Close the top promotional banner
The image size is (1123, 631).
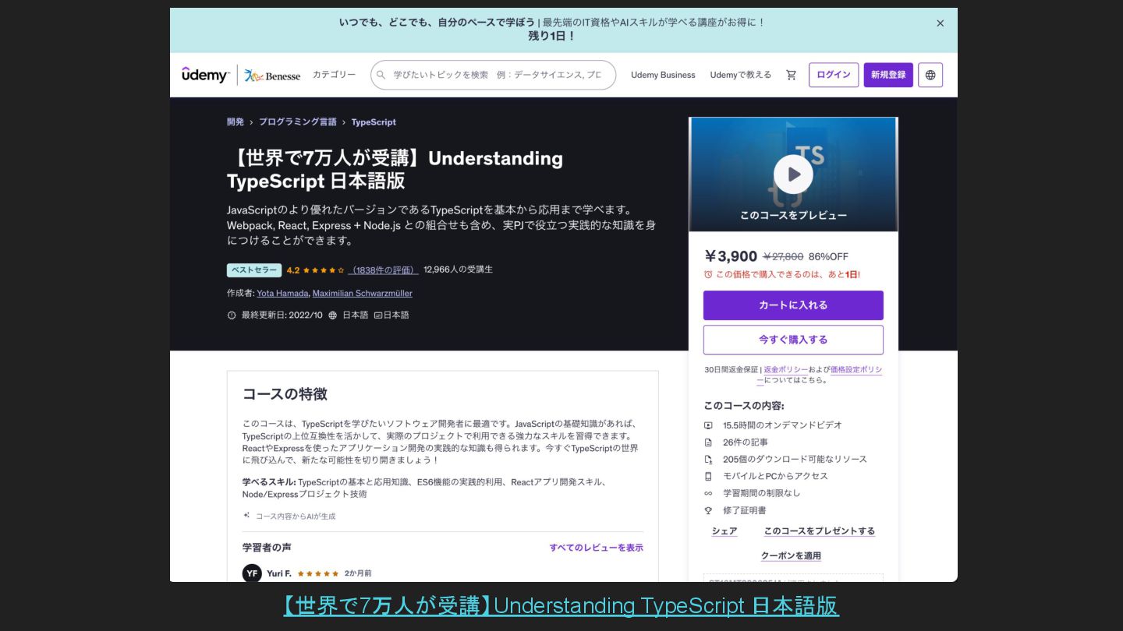(940, 23)
